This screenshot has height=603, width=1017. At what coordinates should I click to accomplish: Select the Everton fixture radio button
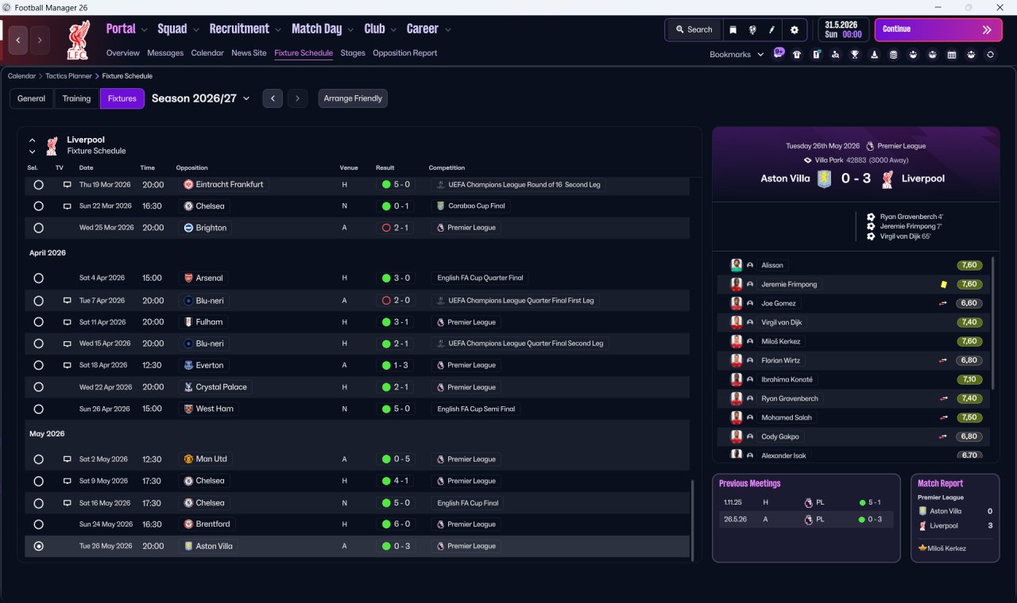pyautogui.click(x=38, y=365)
